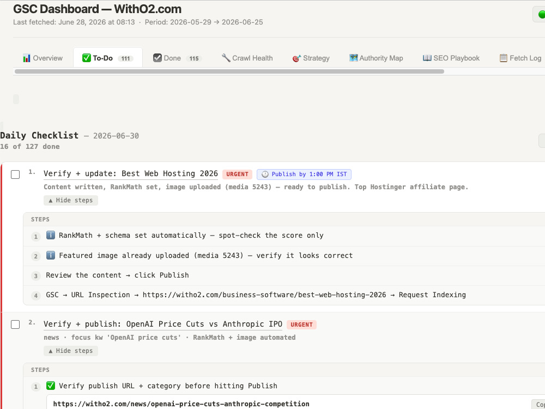The image size is (545, 409).
Task: Click the clock icon in Publish by badge
Action: (265, 175)
